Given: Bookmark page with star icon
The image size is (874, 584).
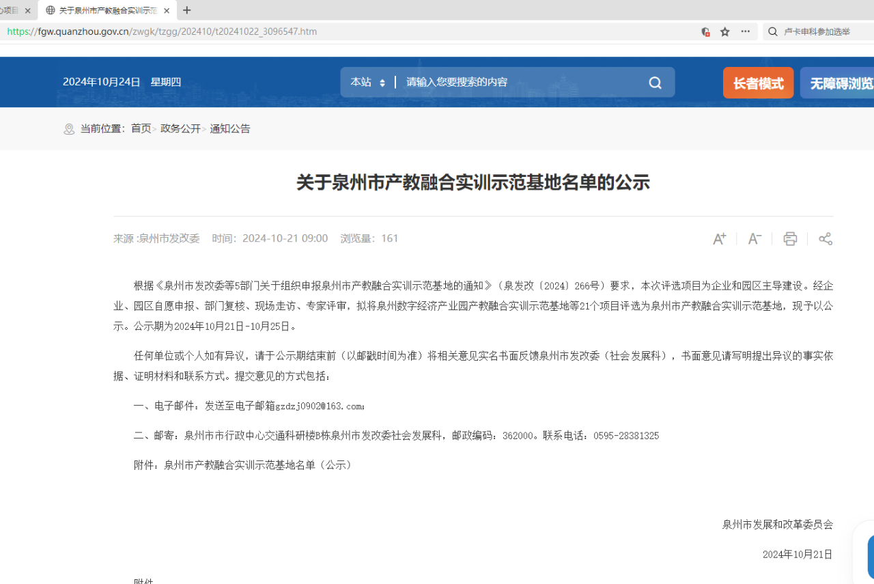Looking at the screenshot, I should (725, 31).
